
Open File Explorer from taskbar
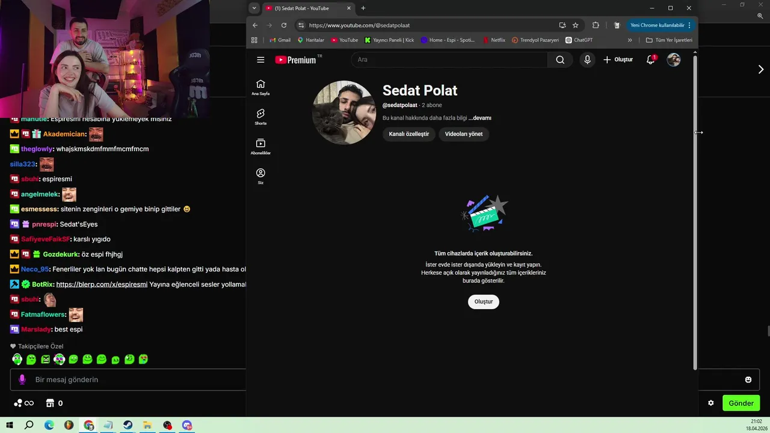147,425
